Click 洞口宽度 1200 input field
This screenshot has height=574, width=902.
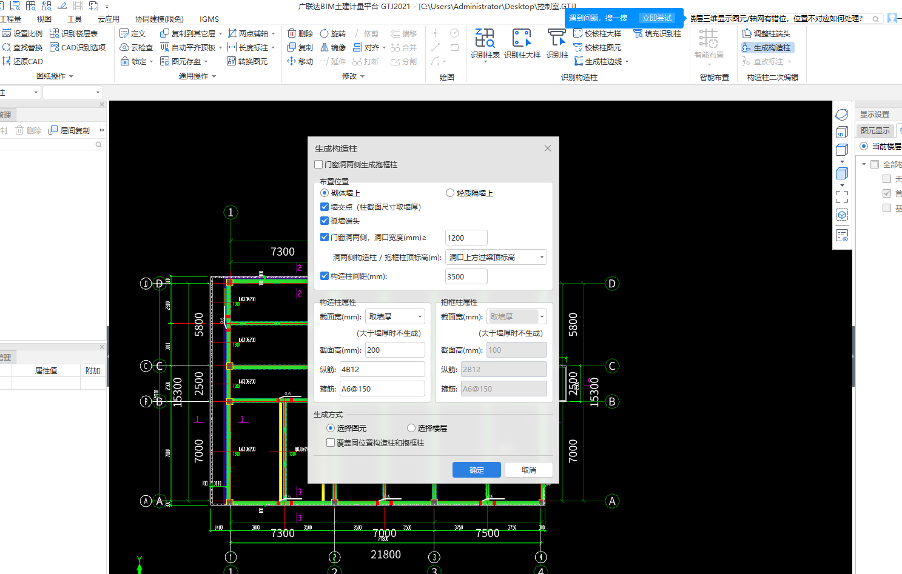(x=466, y=238)
